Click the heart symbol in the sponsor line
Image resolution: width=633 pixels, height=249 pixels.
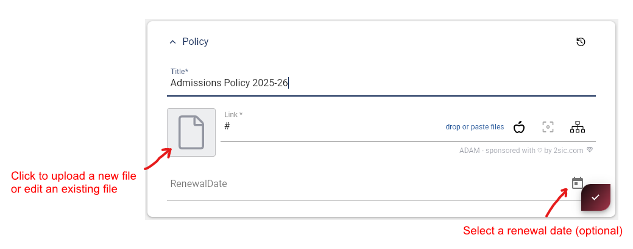540,151
